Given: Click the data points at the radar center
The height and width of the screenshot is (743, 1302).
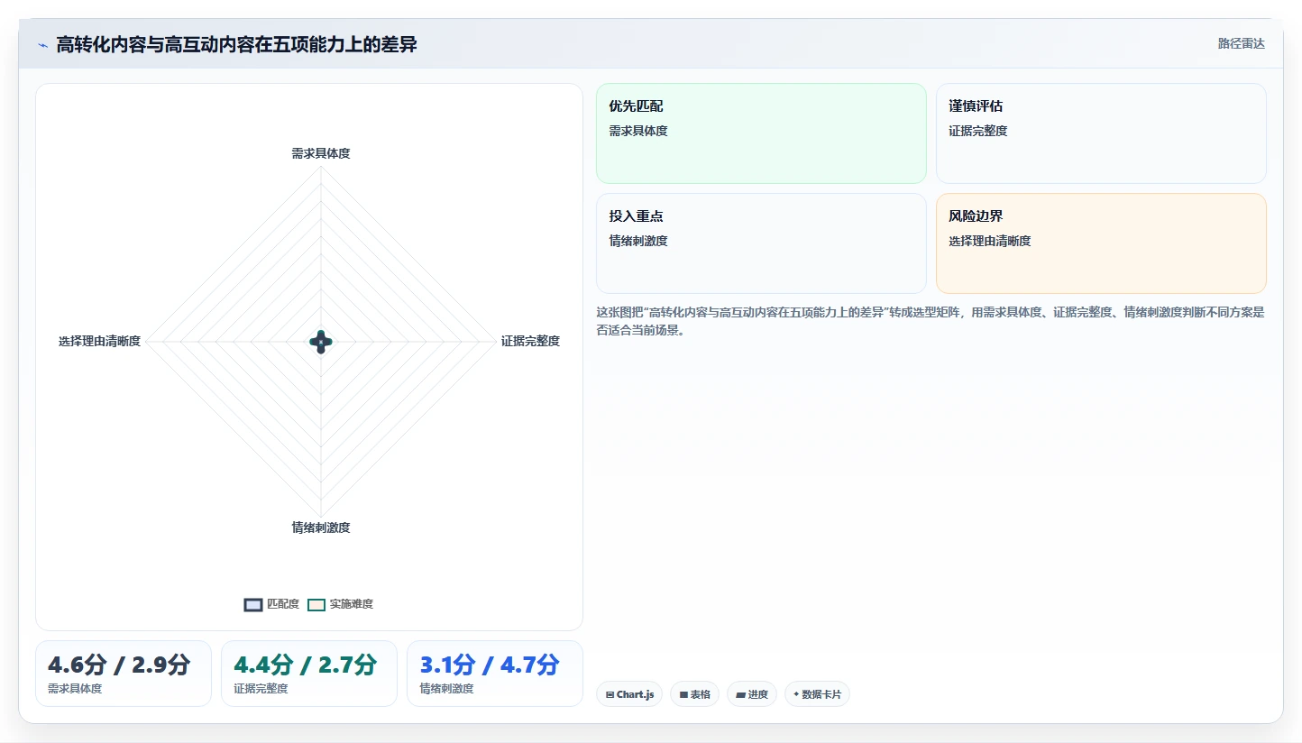Looking at the screenshot, I should 321,341.
